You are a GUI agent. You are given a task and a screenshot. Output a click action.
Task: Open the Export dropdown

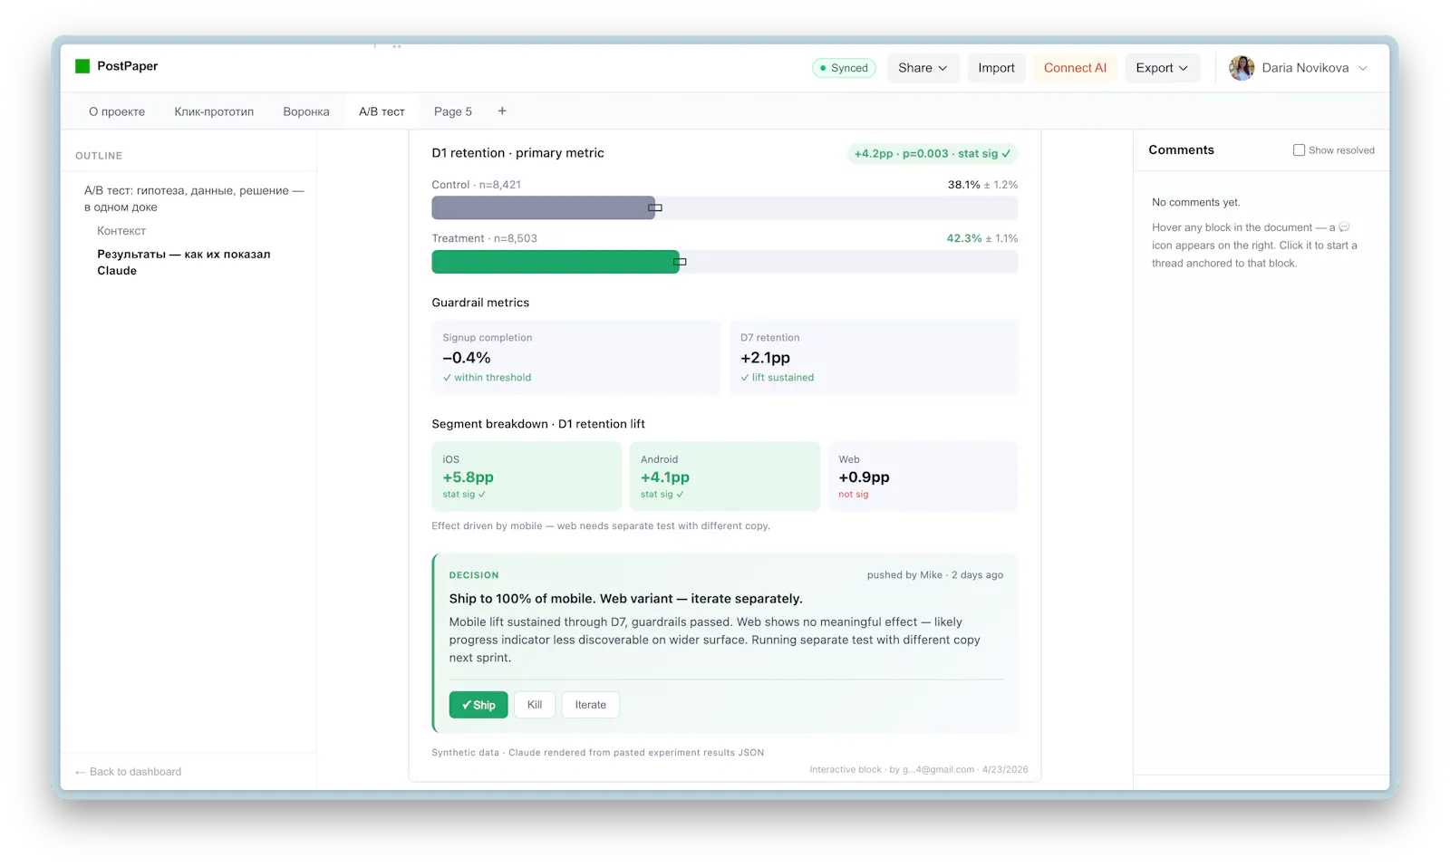pos(1162,68)
